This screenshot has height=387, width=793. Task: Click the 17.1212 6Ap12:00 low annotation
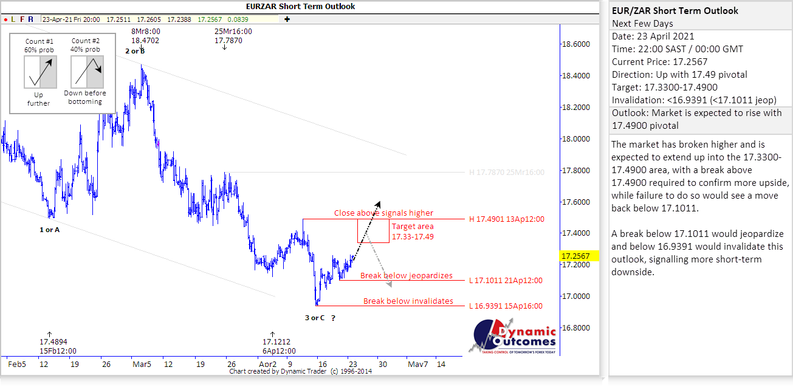(280, 346)
